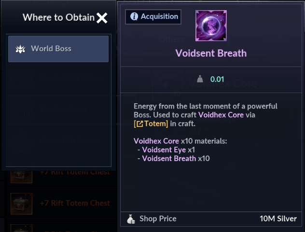The height and width of the screenshot is (232, 305).
Task: Click the World Boss monster icon
Action: 21,49
